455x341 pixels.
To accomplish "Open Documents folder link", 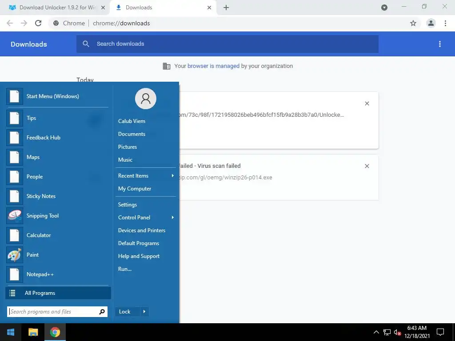I will point(132,134).
